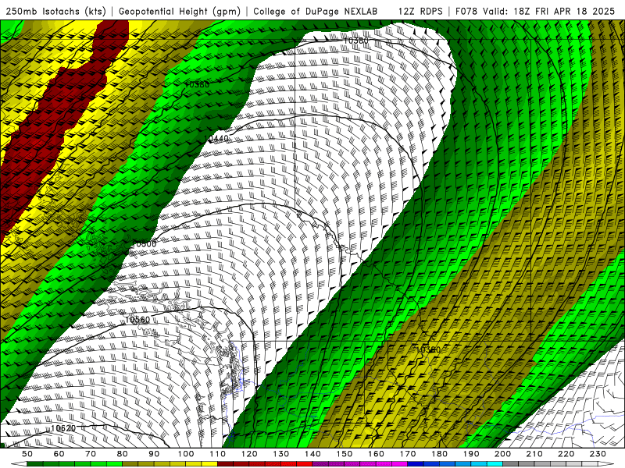Viewport: 625px width, 468px height.
Task: Click the 210 value on the color scale
Action: tap(534, 454)
